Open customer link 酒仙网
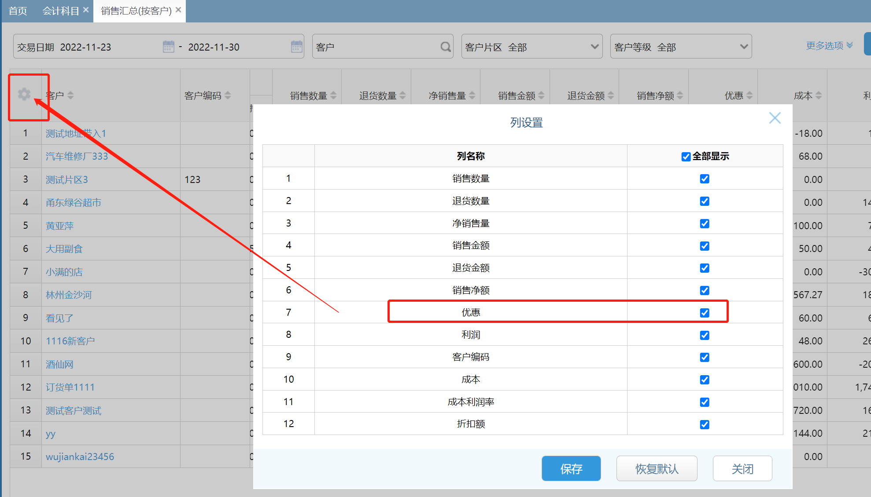Image resolution: width=871 pixels, height=497 pixels. [x=59, y=364]
